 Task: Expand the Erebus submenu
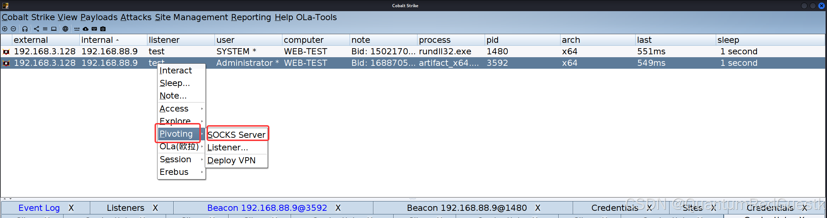[x=182, y=172]
